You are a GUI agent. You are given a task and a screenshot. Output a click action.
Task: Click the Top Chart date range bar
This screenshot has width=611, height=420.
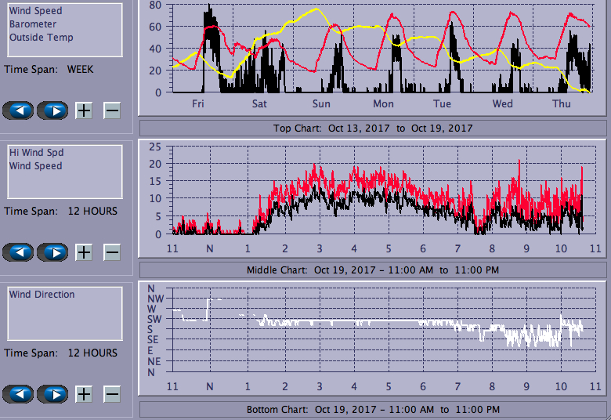click(373, 128)
